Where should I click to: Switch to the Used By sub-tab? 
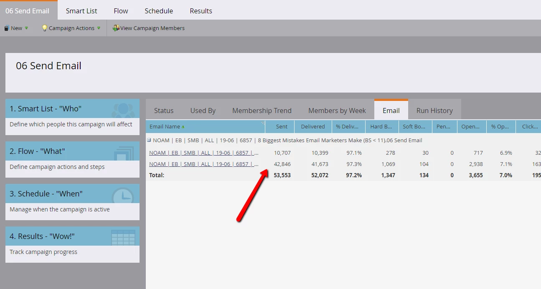[203, 111]
